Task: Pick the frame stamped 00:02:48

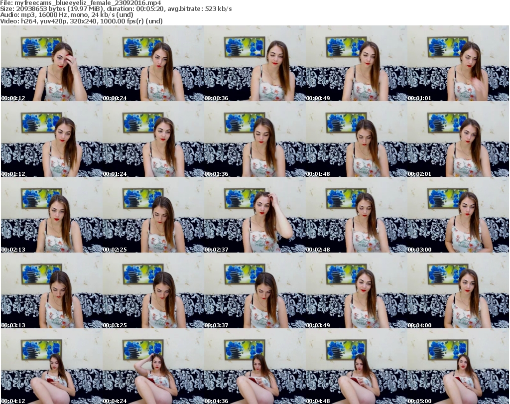Action: tap(356, 215)
